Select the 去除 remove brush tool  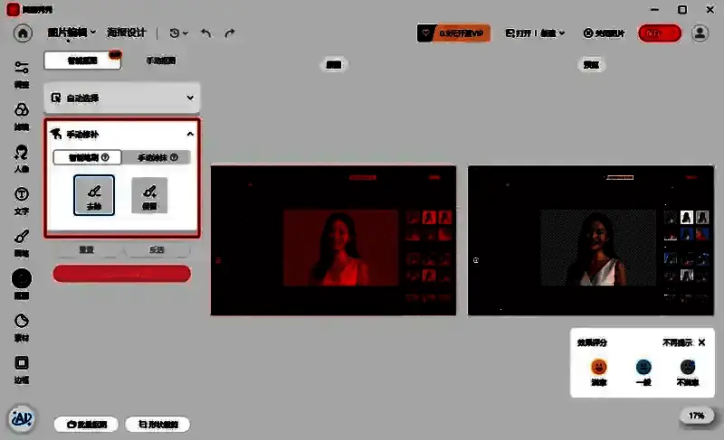[94, 195]
